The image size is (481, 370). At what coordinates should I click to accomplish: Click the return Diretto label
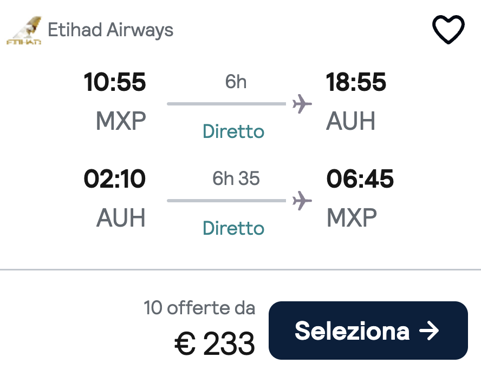tap(233, 228)
